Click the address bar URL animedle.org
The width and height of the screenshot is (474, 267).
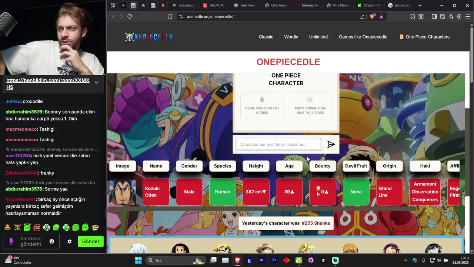(x=210, y=16)
